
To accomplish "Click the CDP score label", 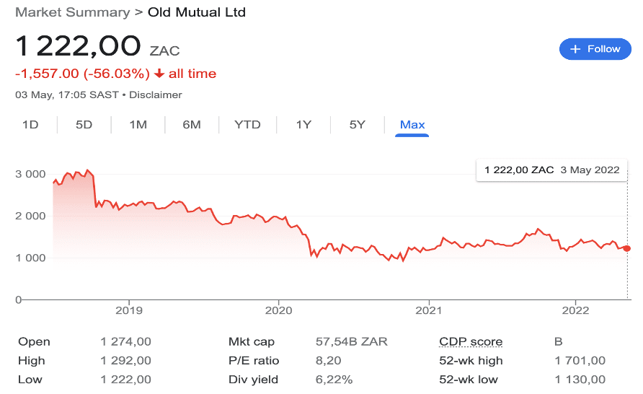I will click(471, 342).
